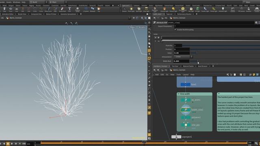Toggle display flag on fuse1 node
This screenshot has width=260, height=146.
(189, 84)
